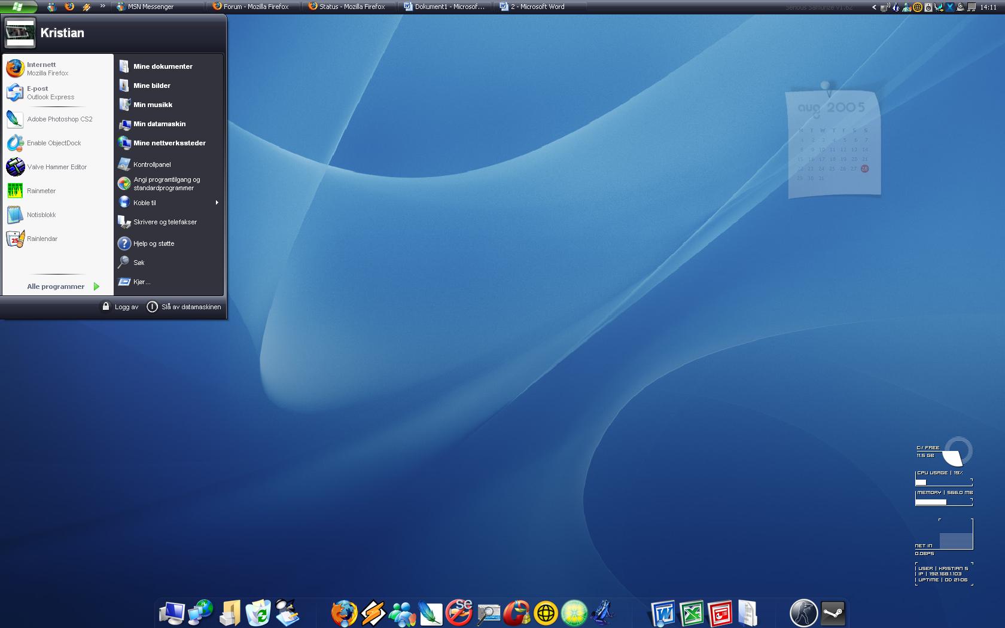This screenshot has width=1005, height=628.
Task: Open My Computer icon in the dock
Action: tap(172, 613)
